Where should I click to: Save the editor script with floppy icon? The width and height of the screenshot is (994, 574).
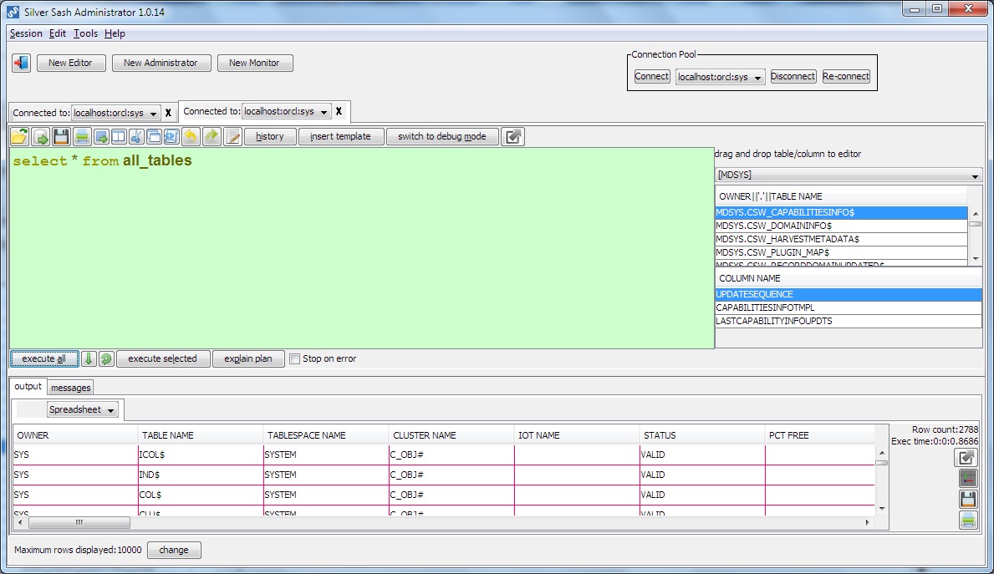(x=61, y=136)
